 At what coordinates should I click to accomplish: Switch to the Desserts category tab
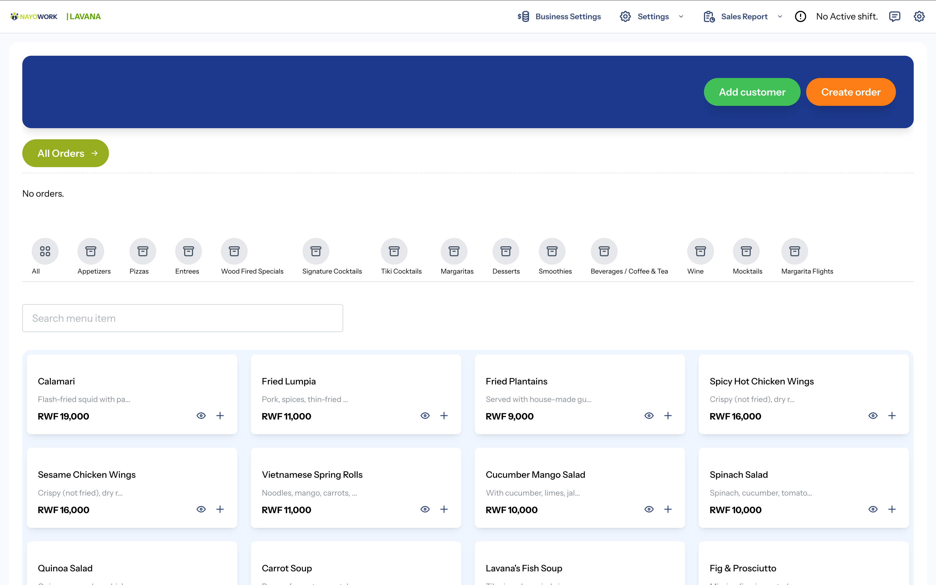(506, 251)
